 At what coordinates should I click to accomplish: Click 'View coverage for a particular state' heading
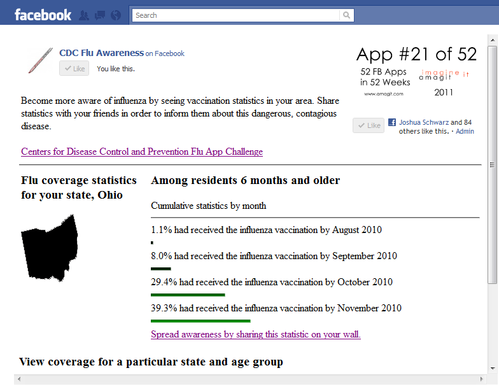point(151,362)
